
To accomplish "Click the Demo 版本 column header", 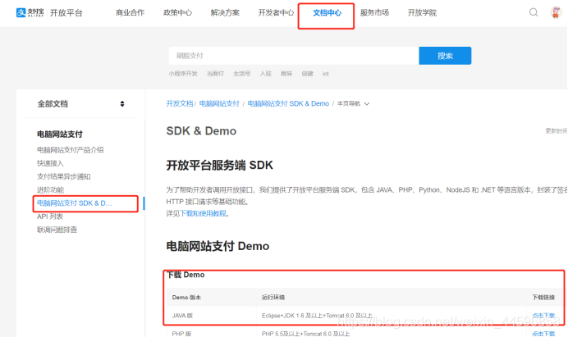I will click(186, 298).
